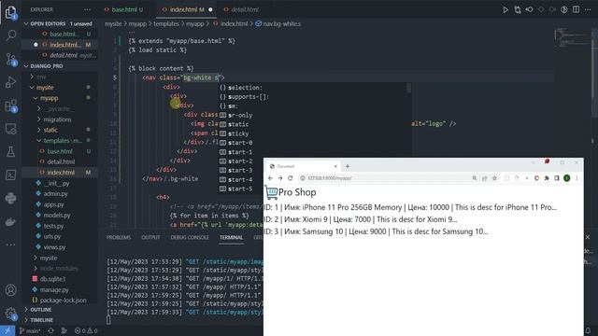Open the OUTPUT panel tab
598x336 pixels.
point(150,237)
